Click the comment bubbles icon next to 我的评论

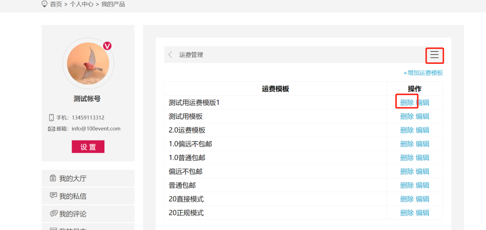pyautogui.click(x=53, y=213)
